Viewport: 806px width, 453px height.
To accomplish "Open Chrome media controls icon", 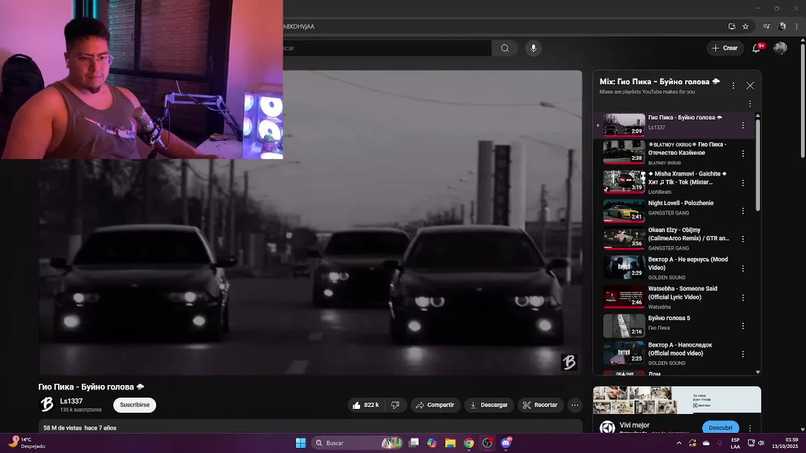I will point(766,26).
